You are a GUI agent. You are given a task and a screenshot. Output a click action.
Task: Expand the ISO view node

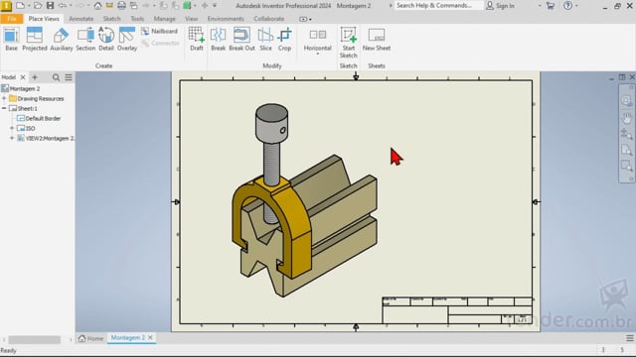click(x=12, y=128)
